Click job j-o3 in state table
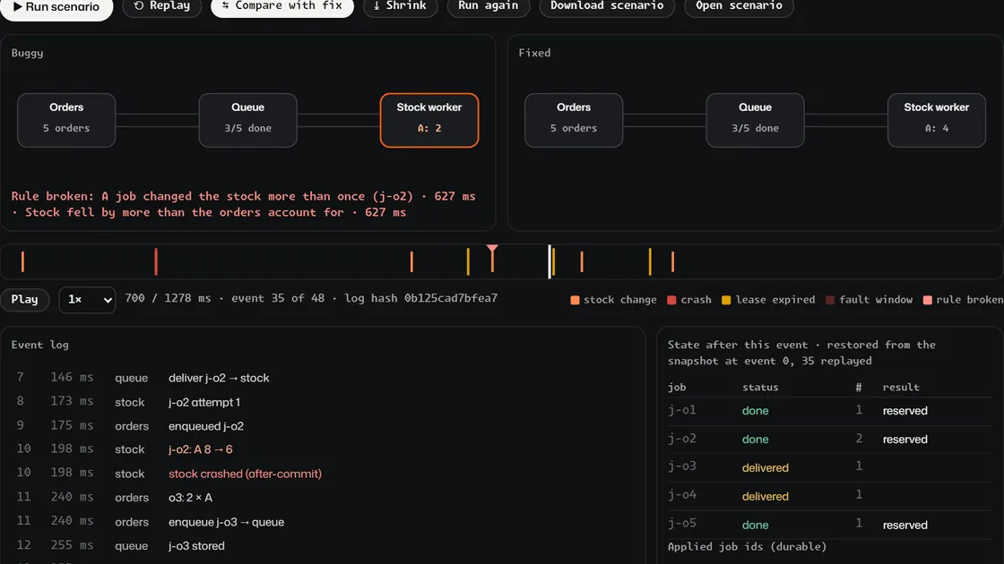Viewport: 1004px width, 564px height. (829, 467)
